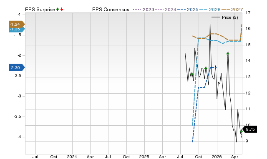
Task: Toggle the 2026 EPS consensus series in the legend
Action: 210,10
